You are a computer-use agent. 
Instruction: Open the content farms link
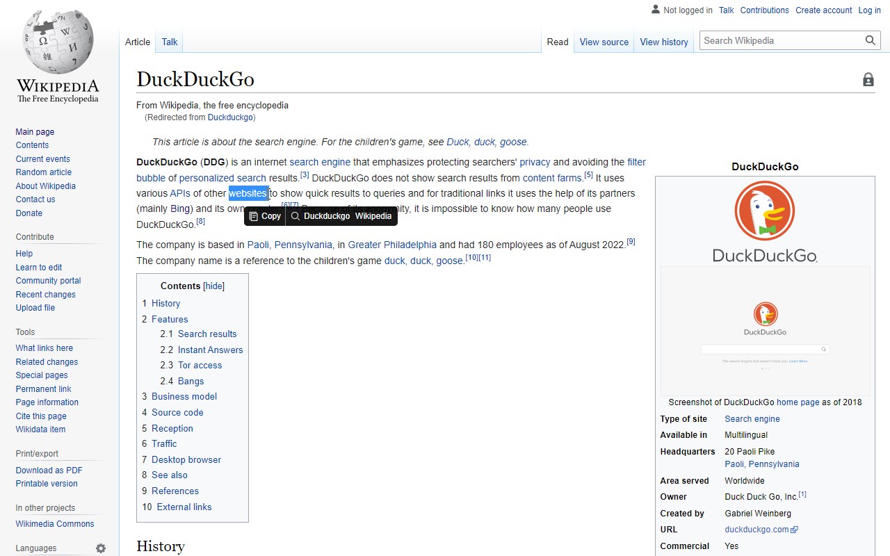click(552, 178)
